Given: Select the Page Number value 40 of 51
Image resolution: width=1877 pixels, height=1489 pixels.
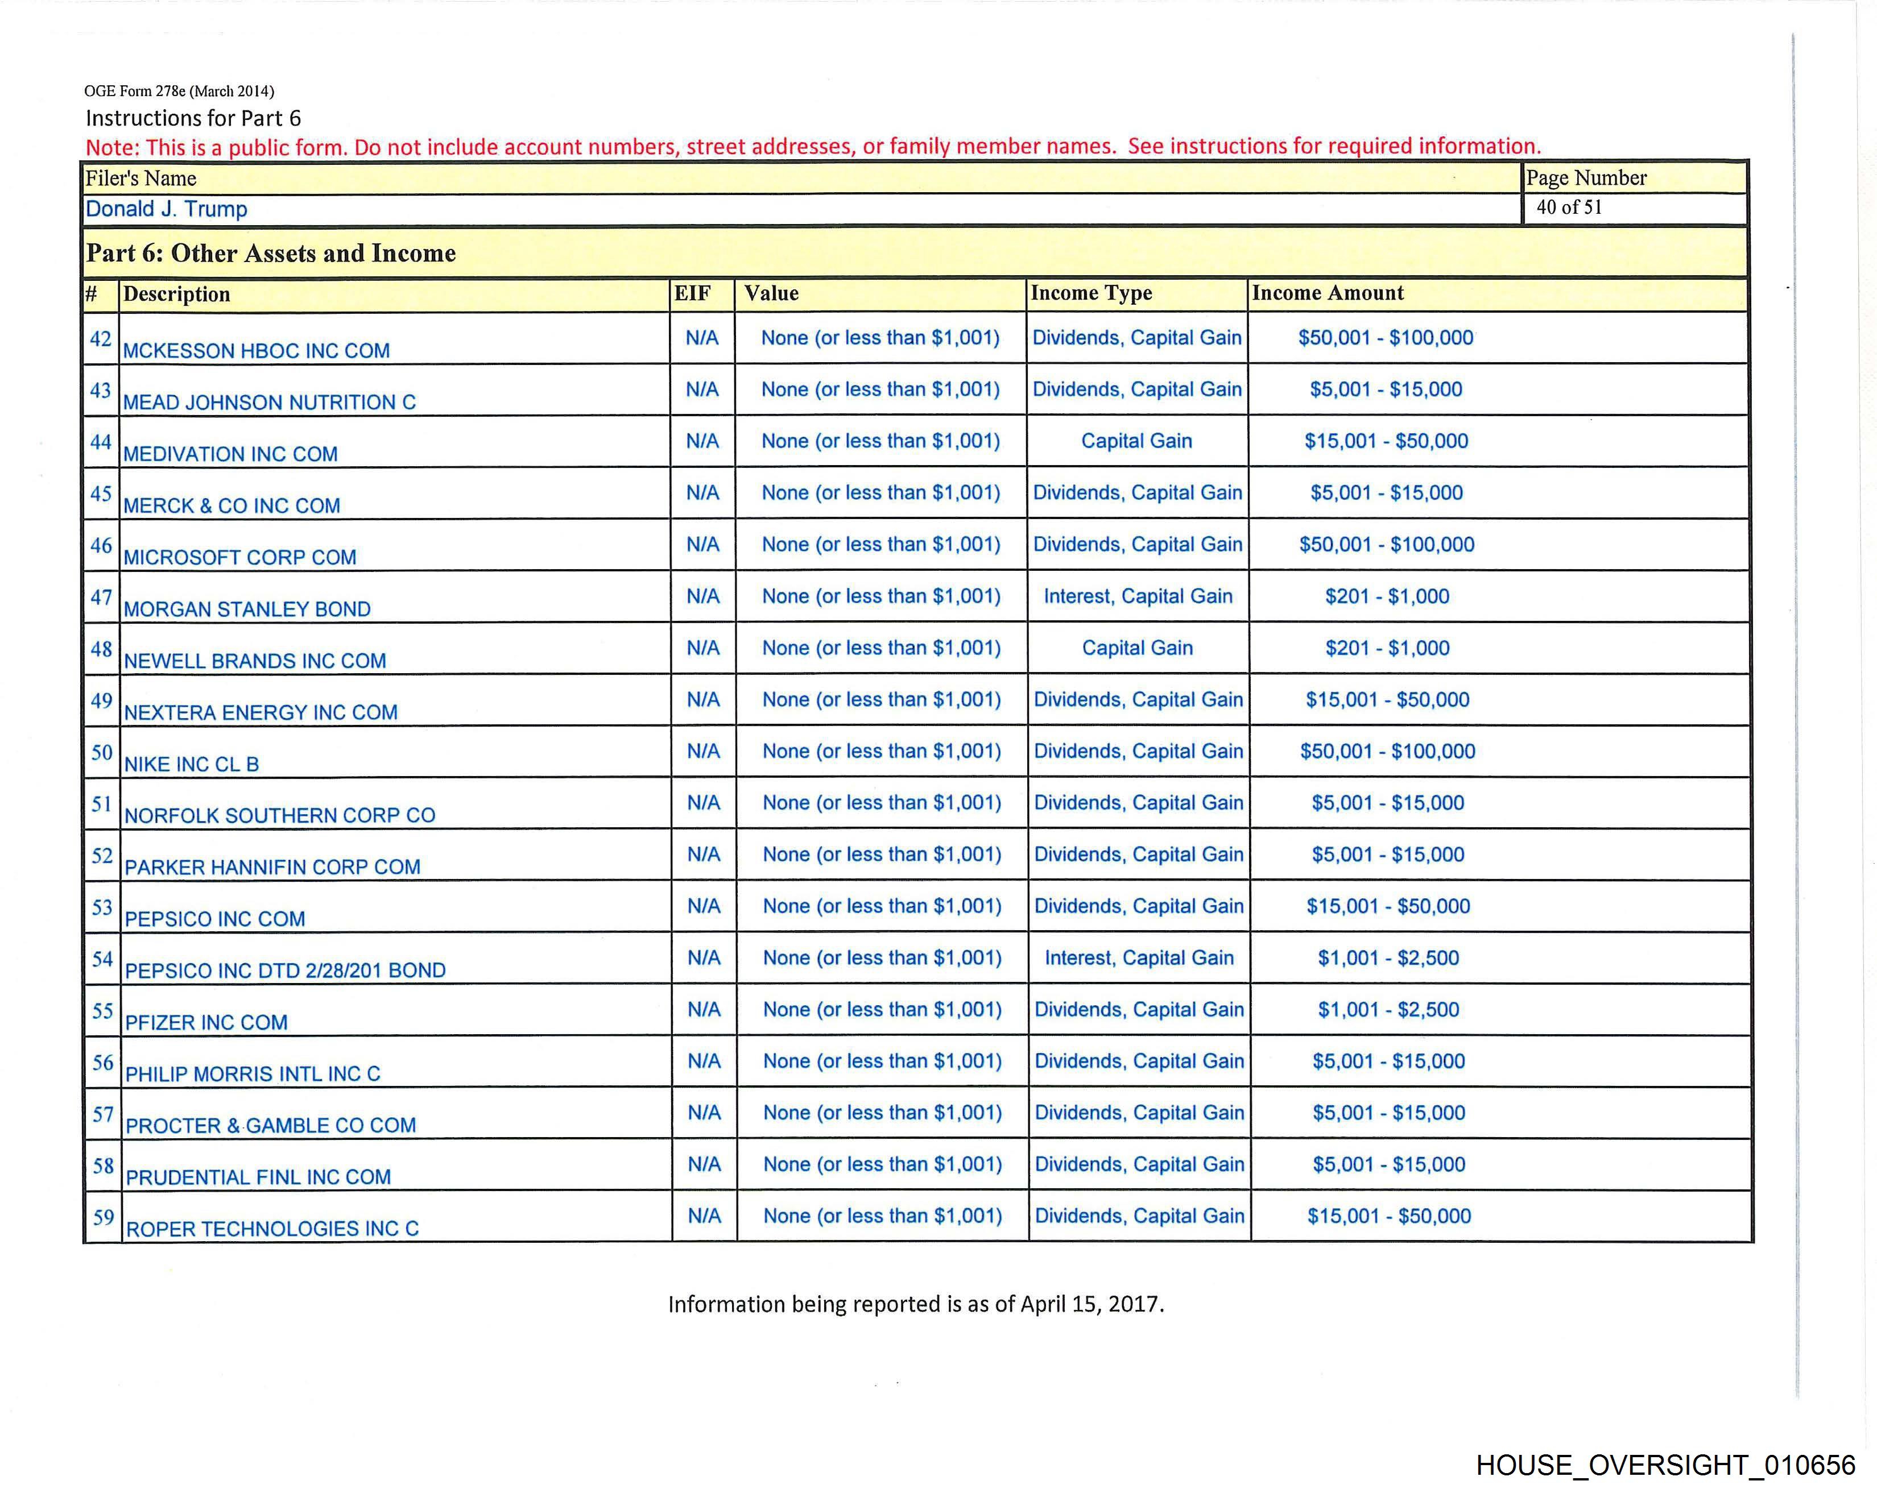Looking at the screenshot, I should (1569, 207).
